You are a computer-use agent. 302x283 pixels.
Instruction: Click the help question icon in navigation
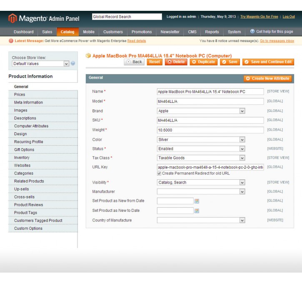(252, 31)
